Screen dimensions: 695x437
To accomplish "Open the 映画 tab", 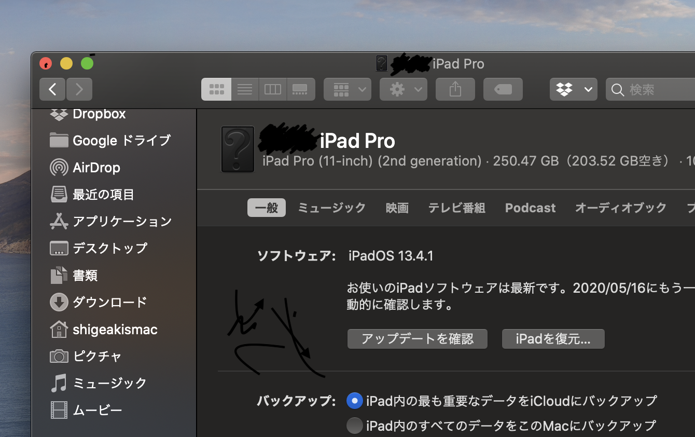I will pyautogui.click(x=397, y=208).
